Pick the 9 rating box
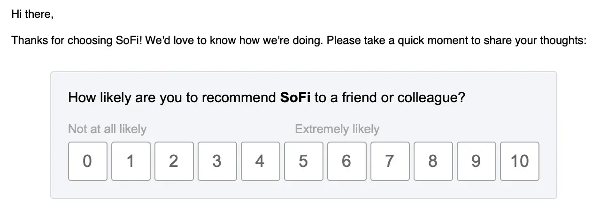This screenshot has width=600, height=211. [x=476, y=161]
